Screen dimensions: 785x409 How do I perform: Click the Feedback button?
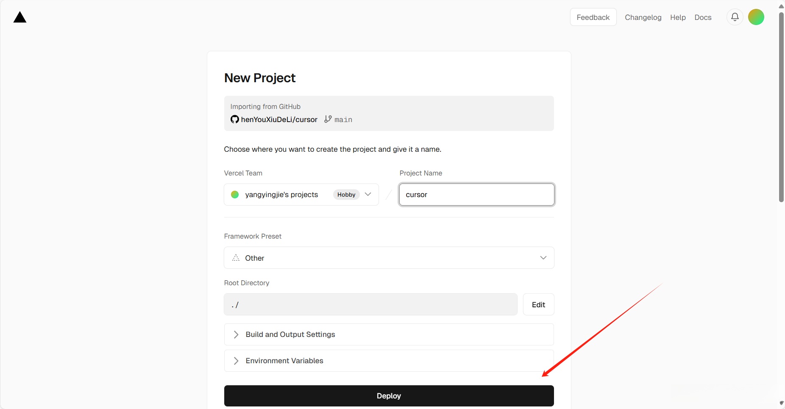[x=593, y=17]
